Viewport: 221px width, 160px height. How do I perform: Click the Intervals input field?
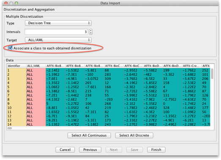(x=56, y=32)
